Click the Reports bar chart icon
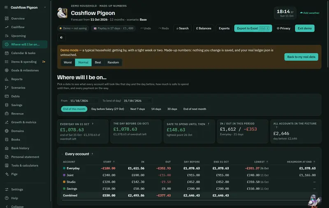The height and width of the screenshot is (208, 329). point(7,79)
